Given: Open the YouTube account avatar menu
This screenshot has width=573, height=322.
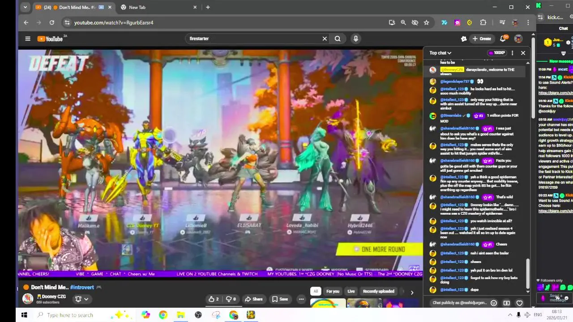Looking at the screenshot, I should 518,38.
